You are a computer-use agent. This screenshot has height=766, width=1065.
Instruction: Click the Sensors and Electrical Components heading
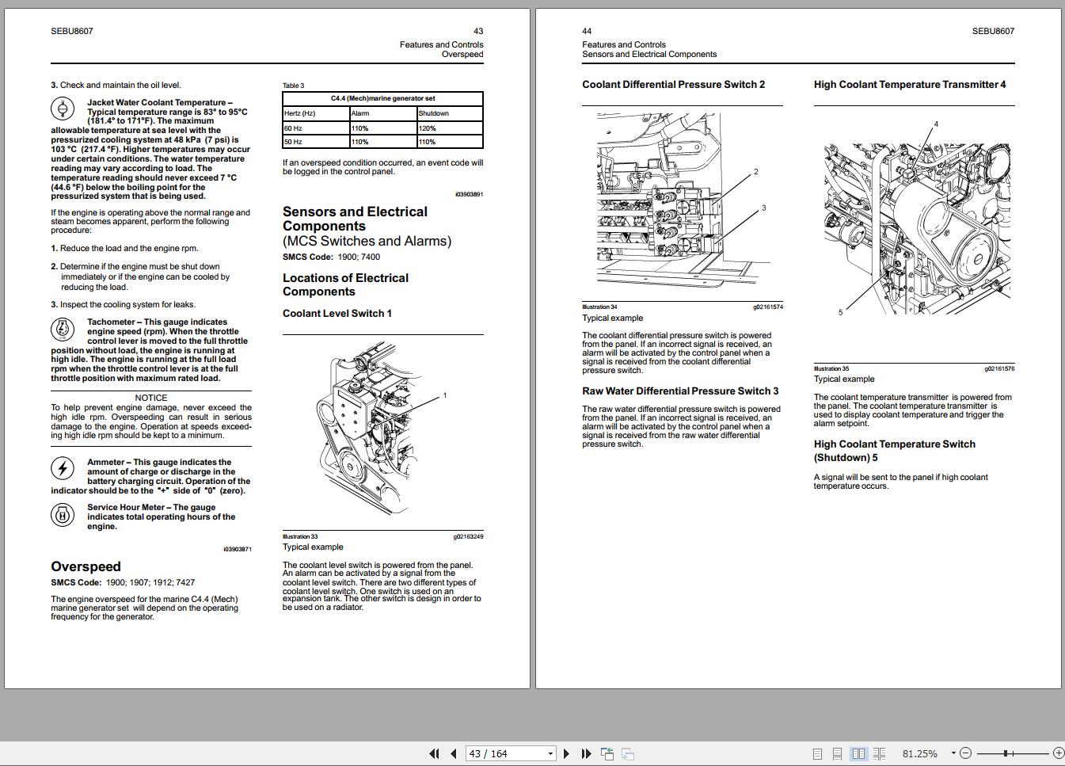coord(354,219)
